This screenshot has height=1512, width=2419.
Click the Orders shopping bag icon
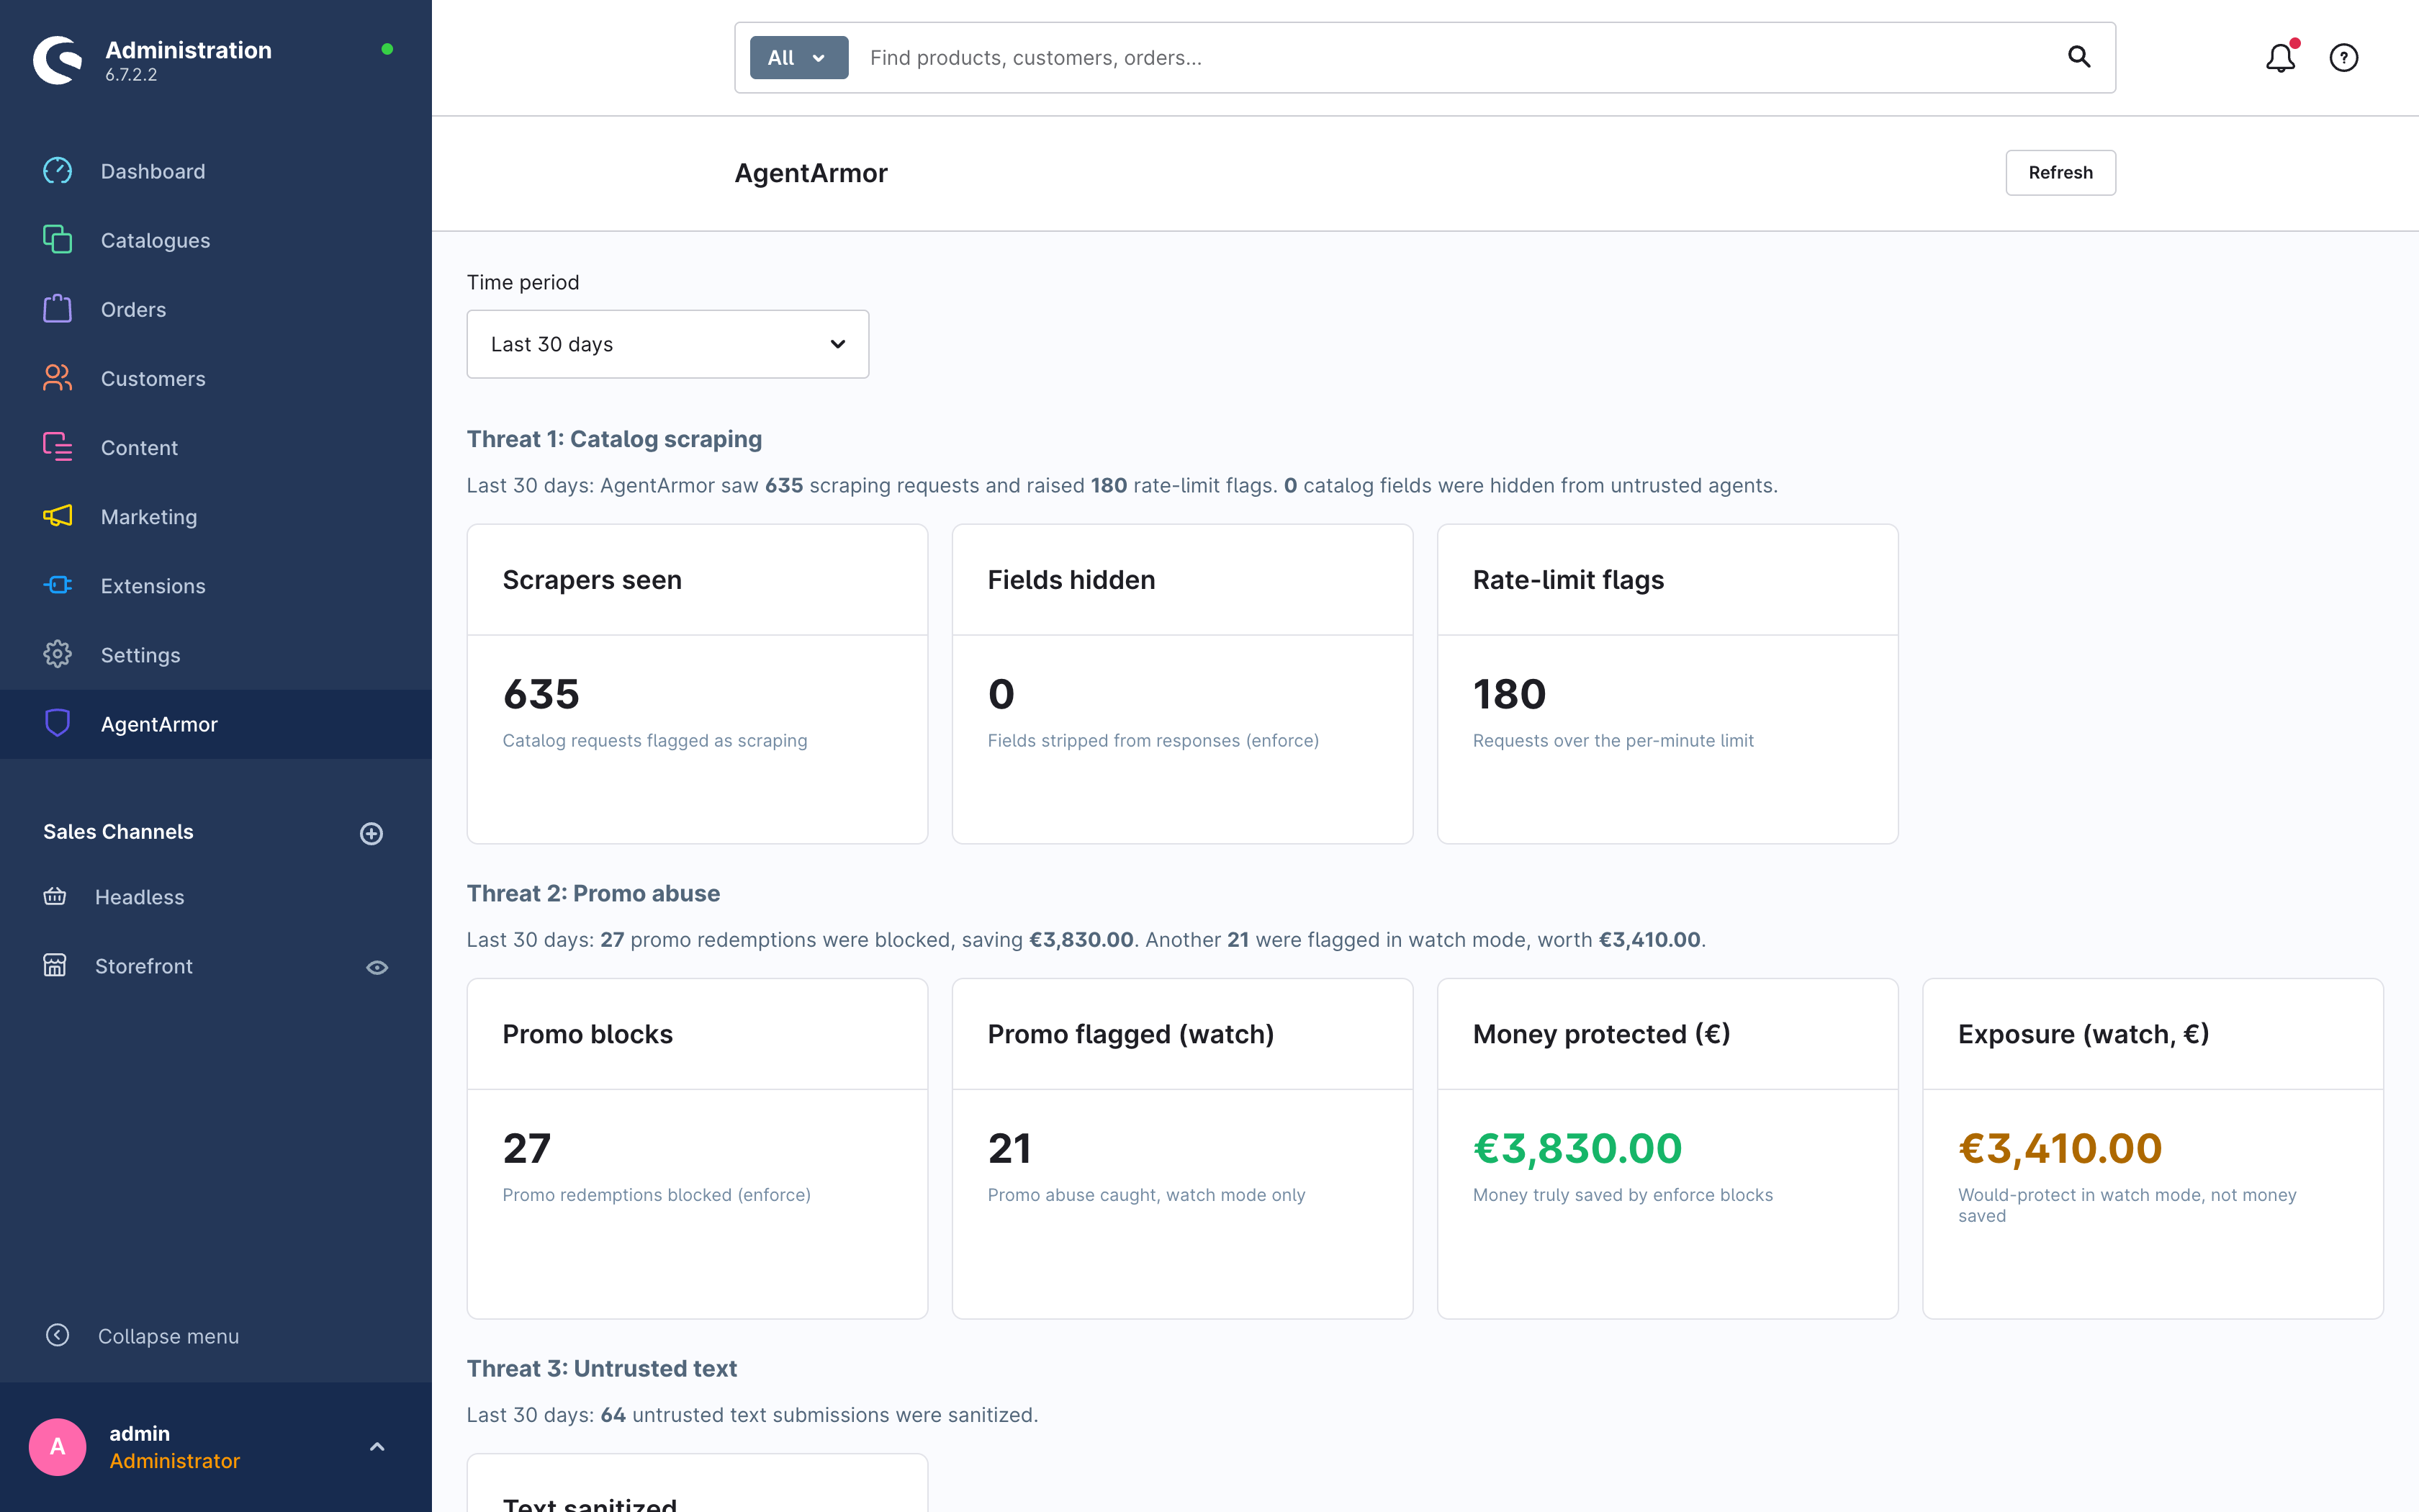point(57,309)
